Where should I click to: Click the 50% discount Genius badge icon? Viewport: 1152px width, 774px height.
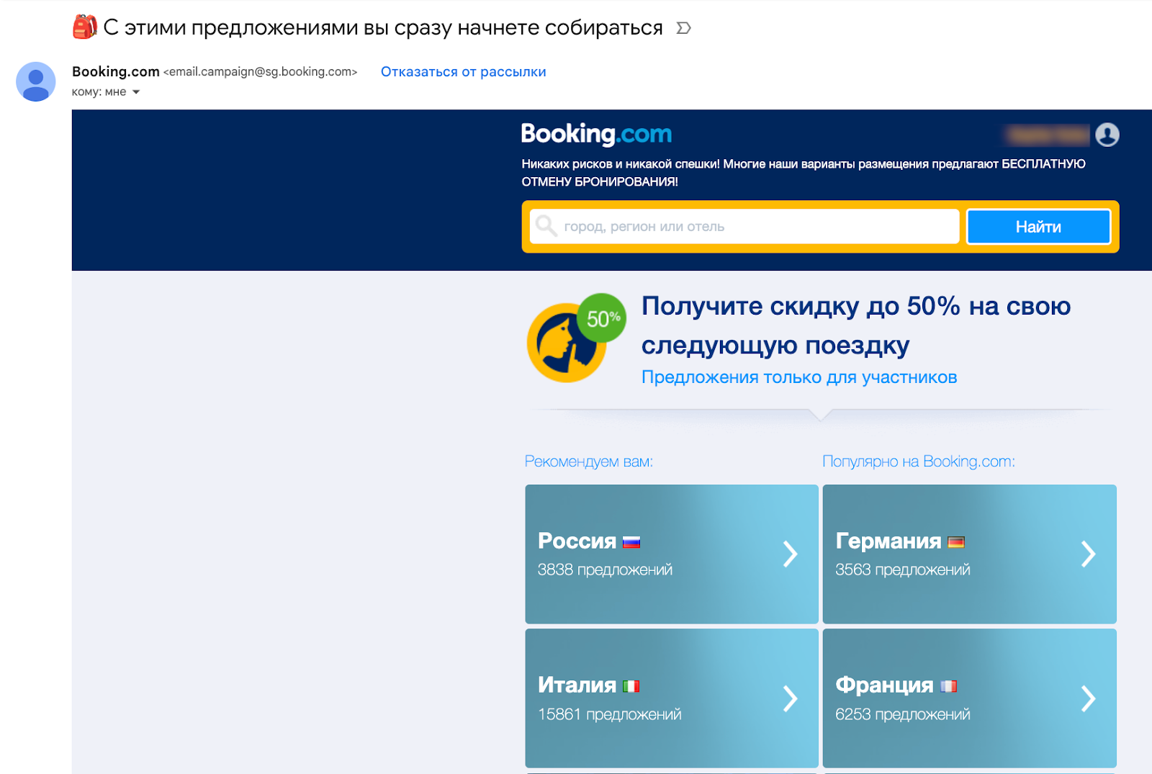(x=576, y=338)
